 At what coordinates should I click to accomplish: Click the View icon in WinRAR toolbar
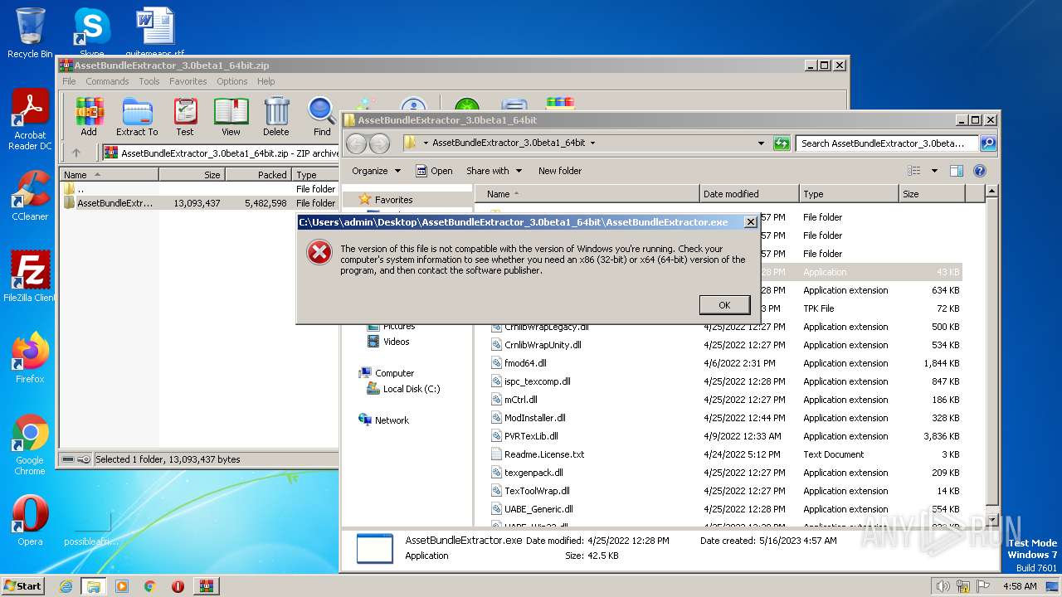[231, 116]
